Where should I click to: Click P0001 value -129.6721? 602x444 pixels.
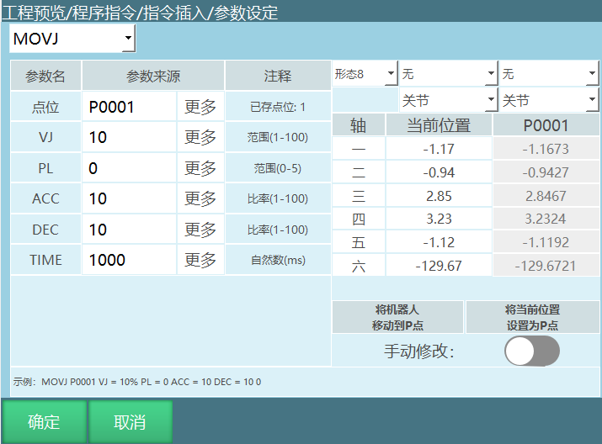tap(546, 266)
